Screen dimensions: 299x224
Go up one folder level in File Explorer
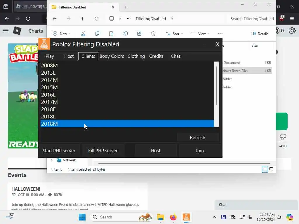82,19
